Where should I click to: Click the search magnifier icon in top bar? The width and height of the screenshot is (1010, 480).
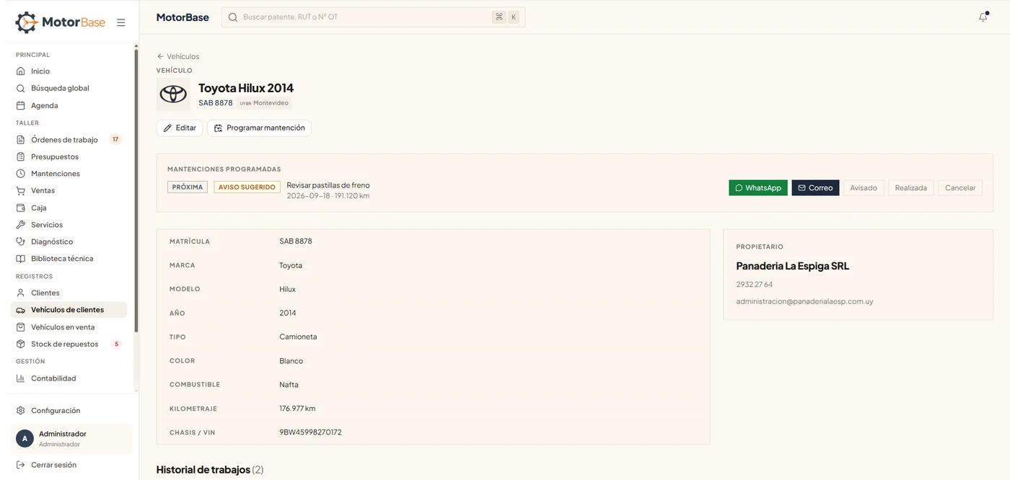pos(233,17)
